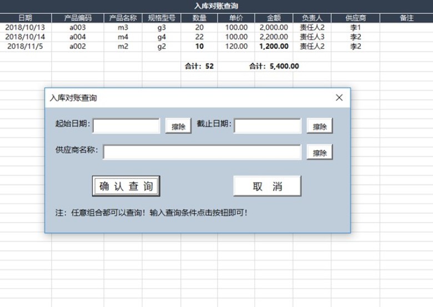This screenshot has height=307, width=433.
Task: Select the 2018/10/13 date cell
Action: [x=25, y=28]
